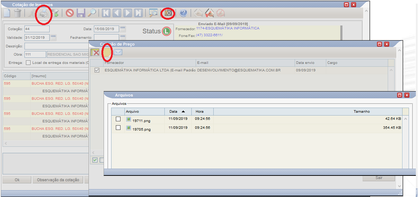Viewport: 418px width, 197px height.
Task: Click the running figure icon in toolbar
Action: point(31,13)
